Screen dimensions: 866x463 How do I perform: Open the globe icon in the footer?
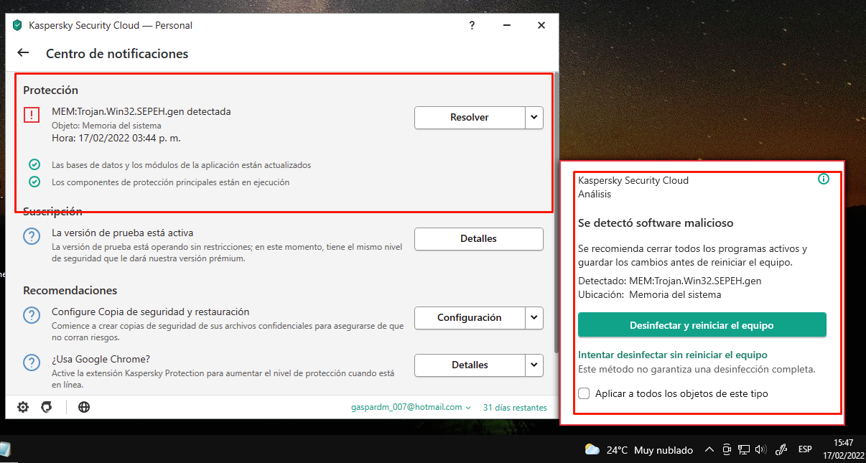pyautogui.click(x=84, y=407)
